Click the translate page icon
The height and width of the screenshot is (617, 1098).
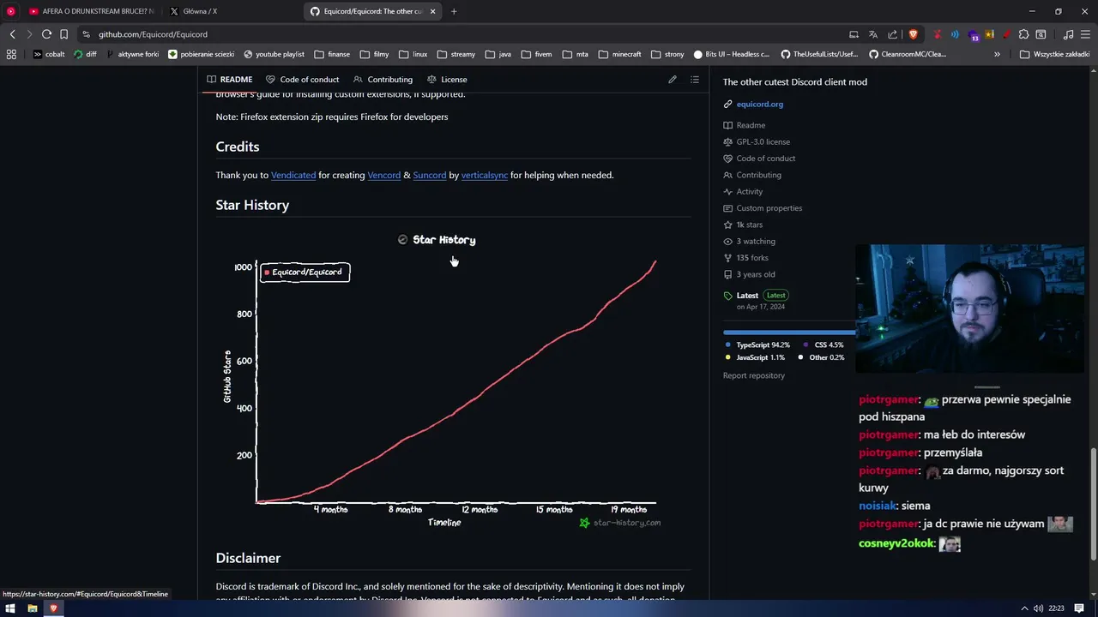tap(873, 34)
